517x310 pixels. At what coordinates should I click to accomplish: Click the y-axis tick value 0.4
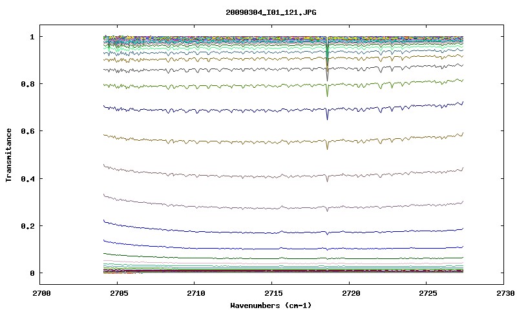tap(28, 178)
